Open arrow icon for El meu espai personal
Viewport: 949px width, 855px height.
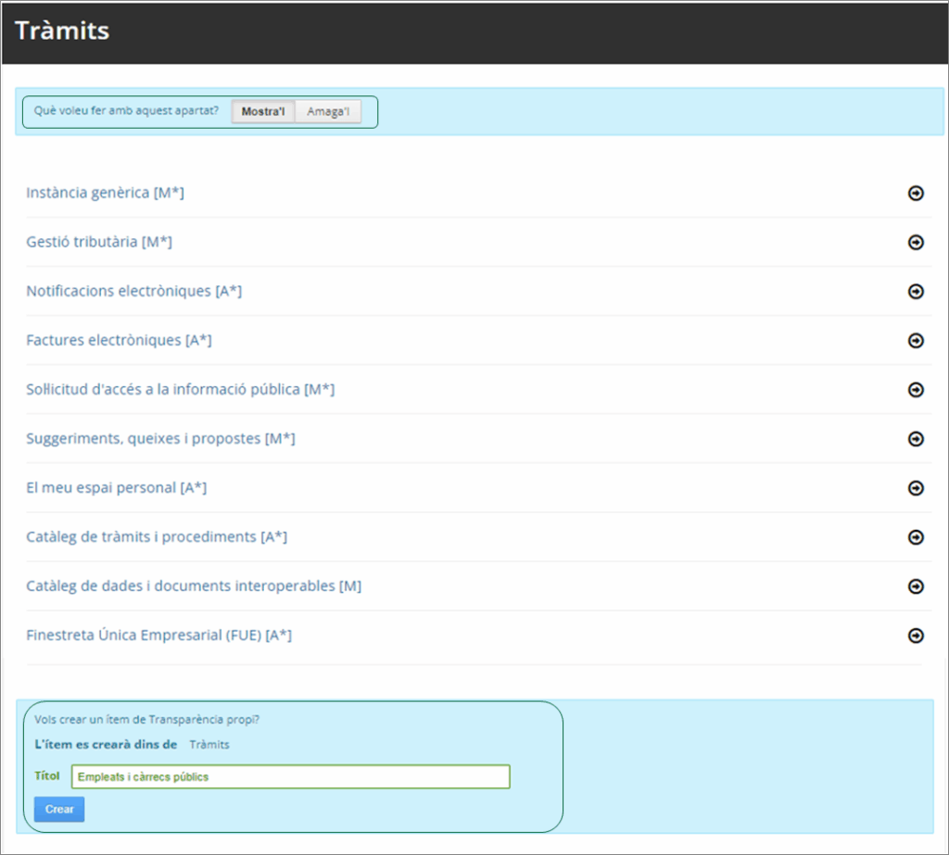(916, 488)
